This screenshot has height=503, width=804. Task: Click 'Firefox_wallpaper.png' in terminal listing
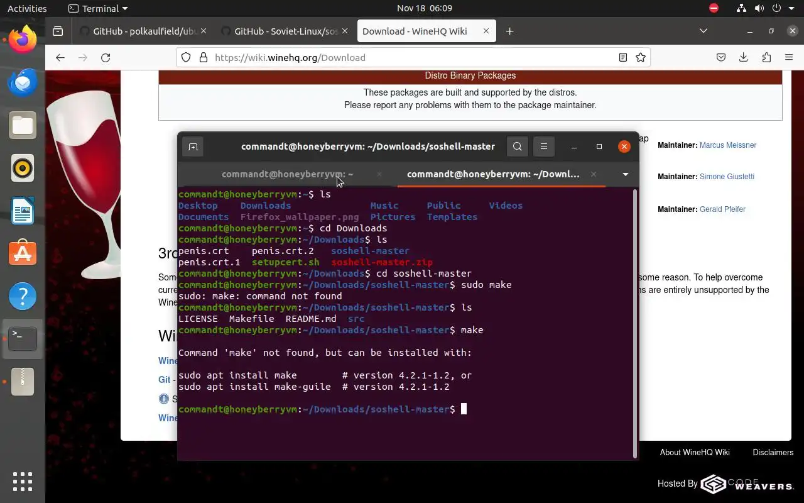(300, 217)
